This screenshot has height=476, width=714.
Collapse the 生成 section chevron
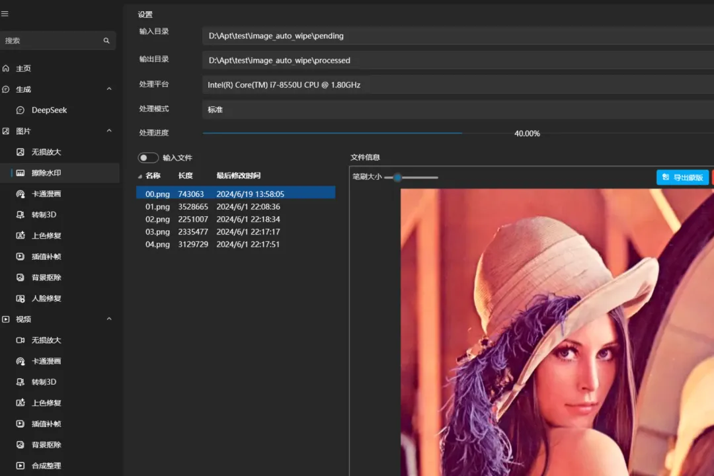(x=109, y=89)
